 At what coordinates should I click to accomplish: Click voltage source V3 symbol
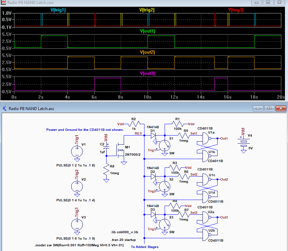click(x=77, y=225)
